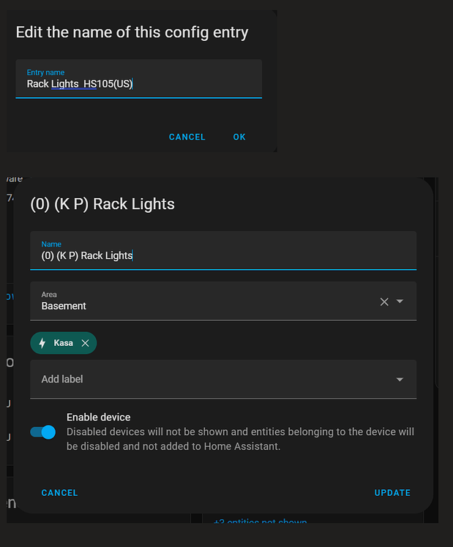This screenshot has height=547, width=453.
Task: Click into the device Name field
Action: [x=223, y=255]
